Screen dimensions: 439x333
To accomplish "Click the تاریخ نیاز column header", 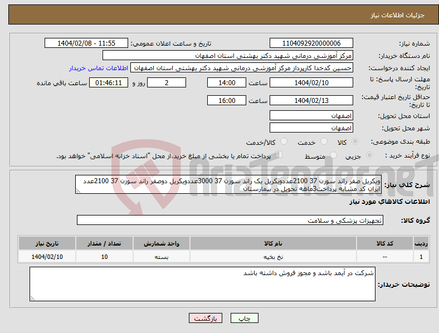I will (47, 243).
